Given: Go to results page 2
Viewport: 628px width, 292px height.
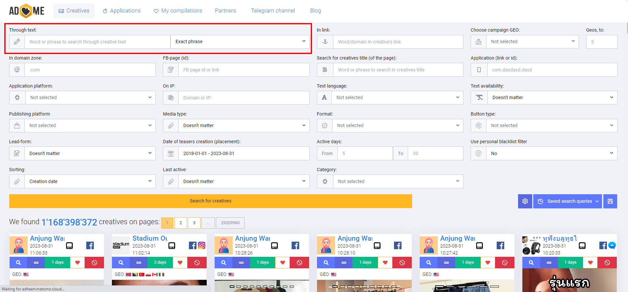Looking at the screenshot, I should pyautogui.click(x=181, y=223).
